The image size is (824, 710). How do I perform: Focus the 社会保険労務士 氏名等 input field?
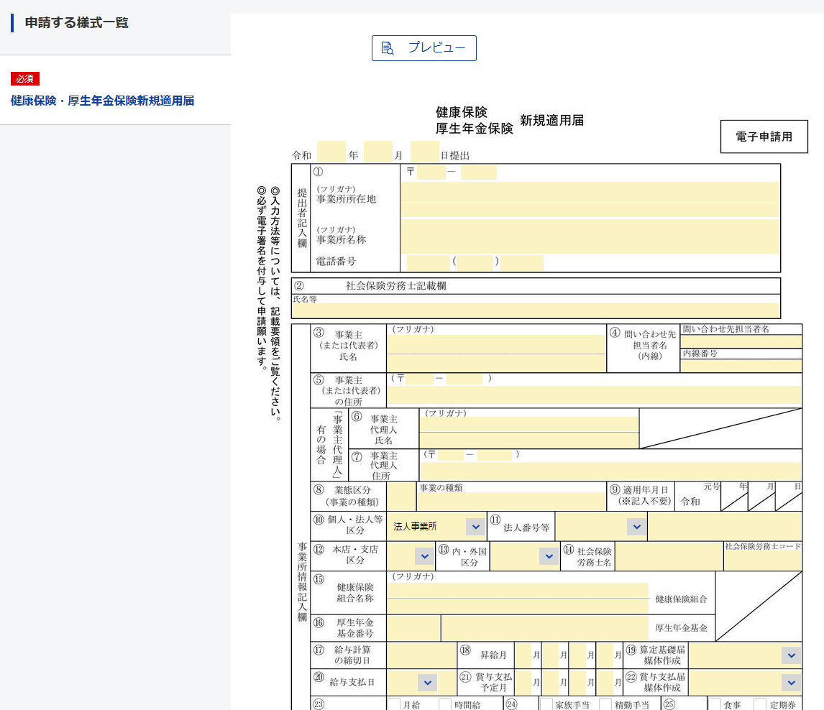pyautogui.click(x=536, y=310)
